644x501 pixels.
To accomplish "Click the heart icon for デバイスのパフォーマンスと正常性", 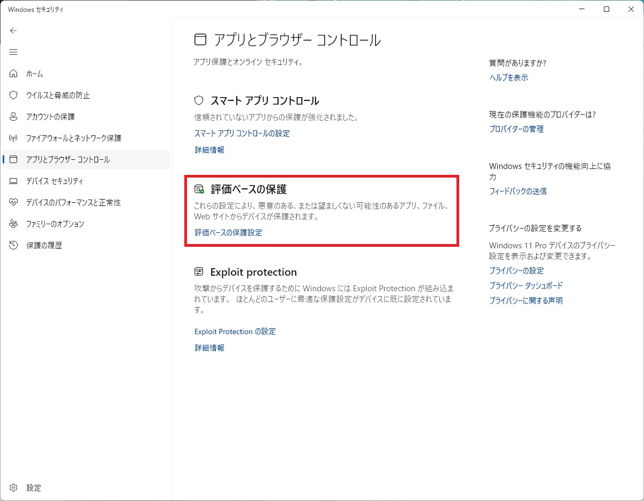I will (14, 202).
